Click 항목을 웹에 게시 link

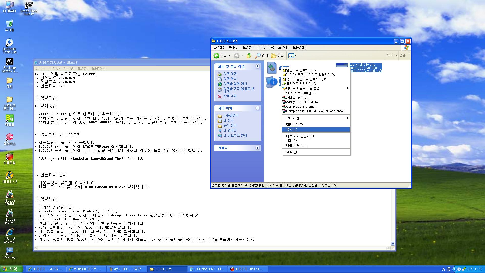point(235,84)
